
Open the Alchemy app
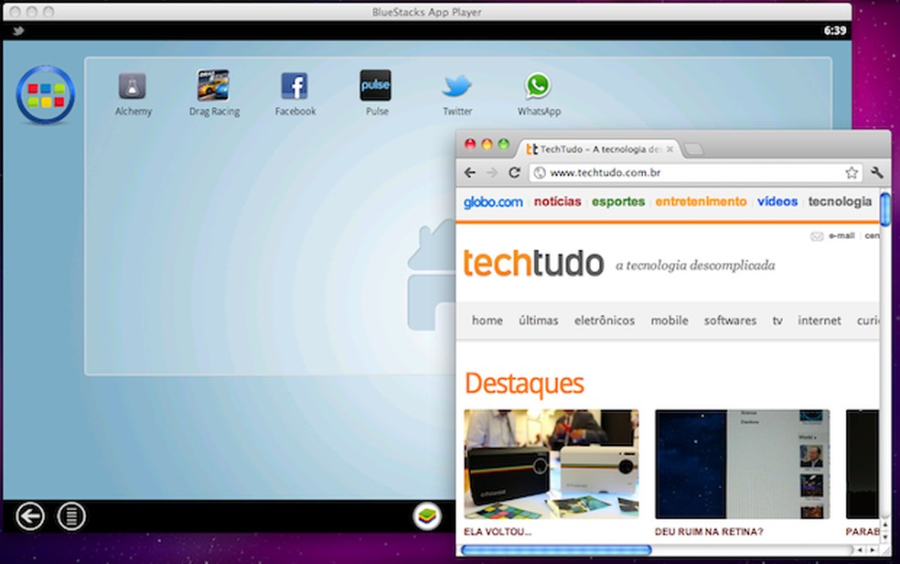point(133,86)
